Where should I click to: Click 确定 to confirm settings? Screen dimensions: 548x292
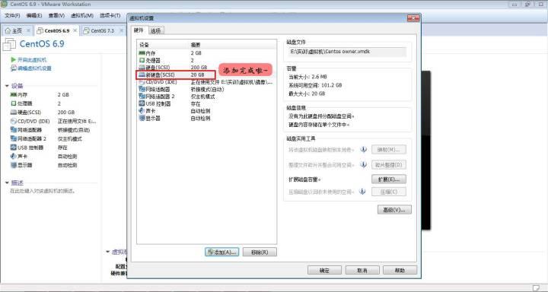coord(324,271)
